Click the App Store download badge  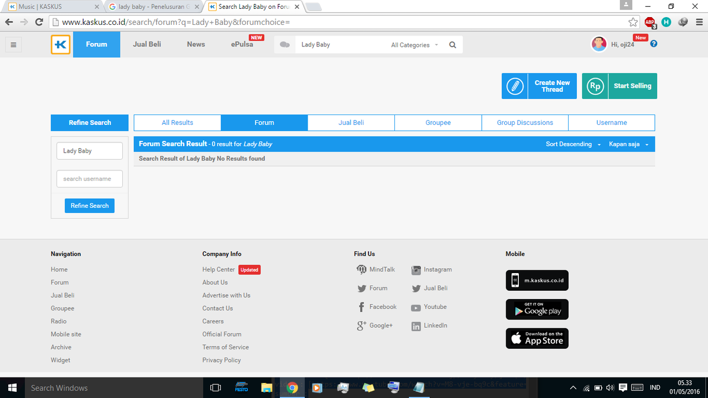537,338
